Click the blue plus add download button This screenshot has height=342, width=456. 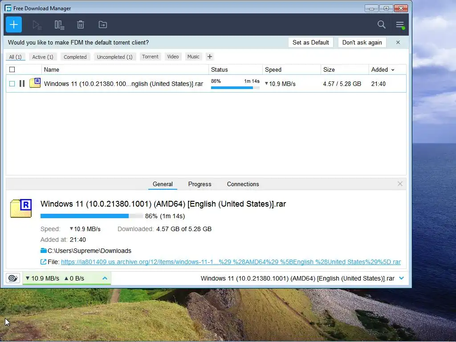(14, 25)
